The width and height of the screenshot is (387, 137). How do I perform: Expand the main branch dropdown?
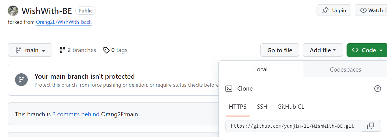pyautogui.click(x=30, y=50)
